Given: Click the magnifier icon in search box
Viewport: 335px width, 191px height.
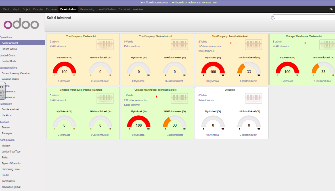Looking at the screenshot, I should (x=273, y=17).
